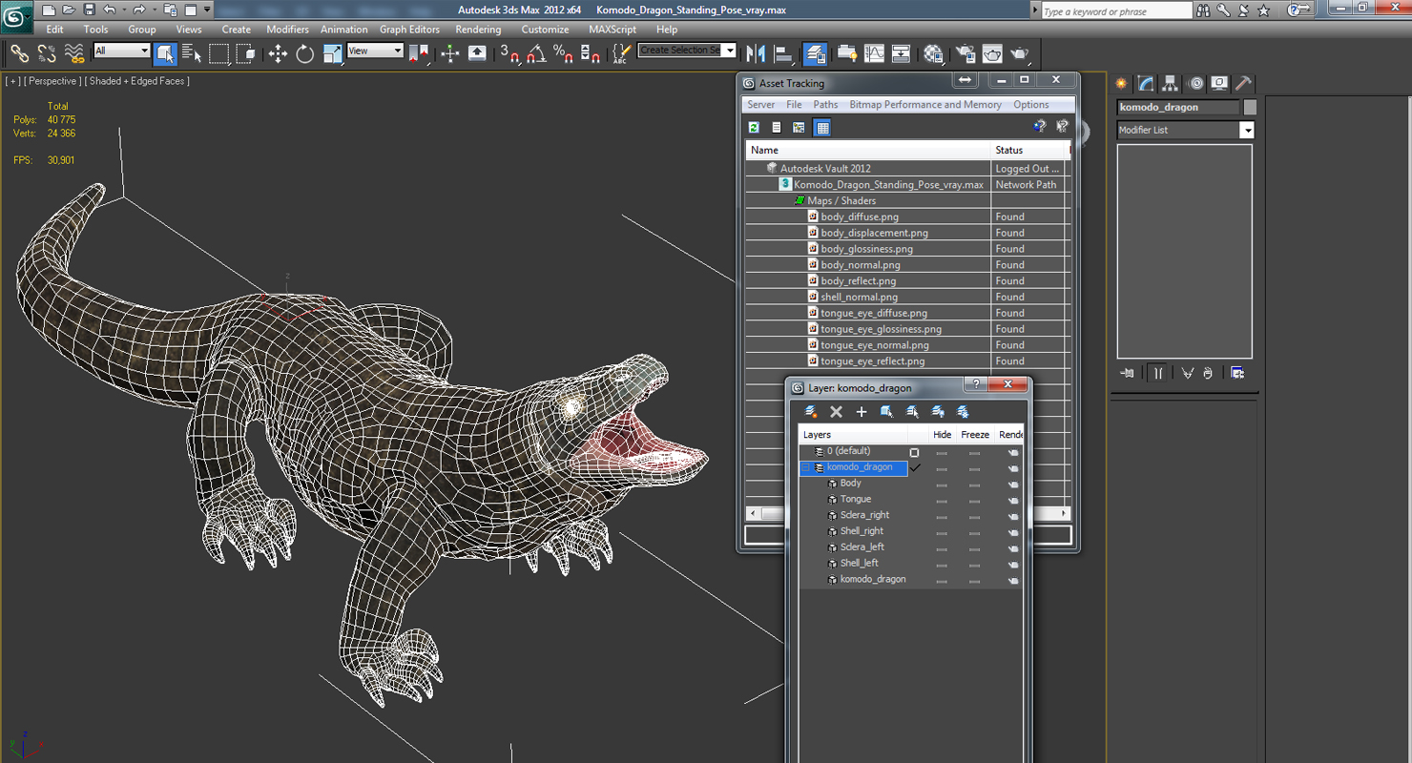Open the Edit menu
Viewport: 1412px width, 763px height.
[54, 30]
